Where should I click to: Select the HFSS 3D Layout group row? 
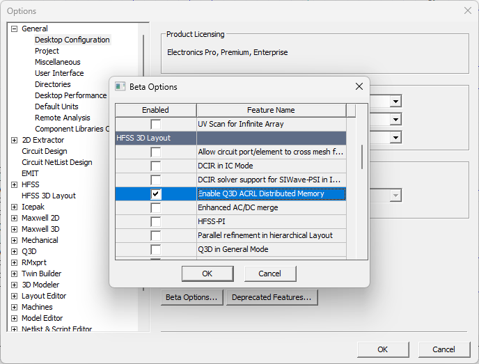point(230,138)
